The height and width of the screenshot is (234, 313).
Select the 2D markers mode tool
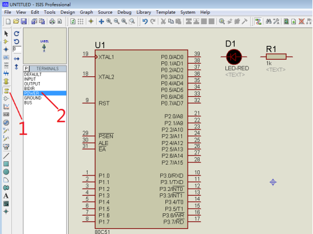pyautogui.click(x=6, y=212)
